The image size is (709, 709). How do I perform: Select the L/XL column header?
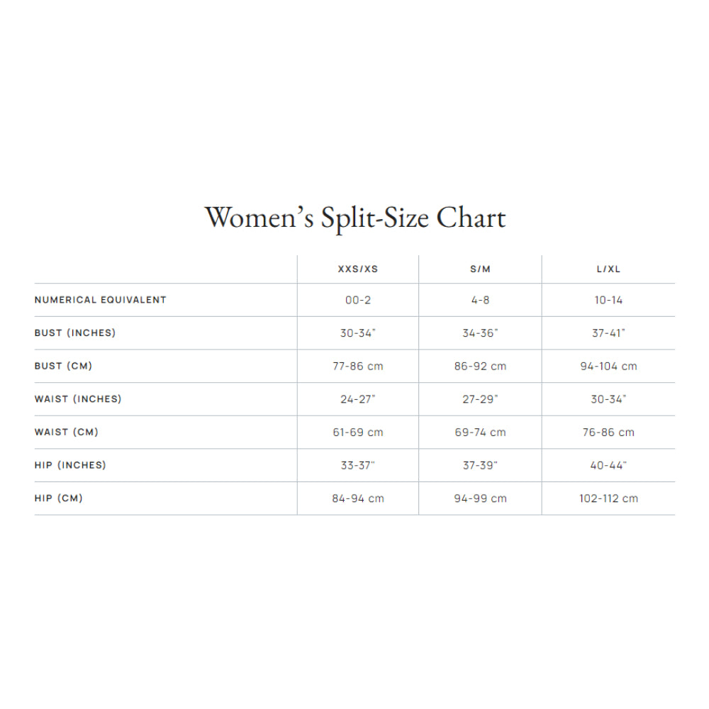tap(608, 269)
